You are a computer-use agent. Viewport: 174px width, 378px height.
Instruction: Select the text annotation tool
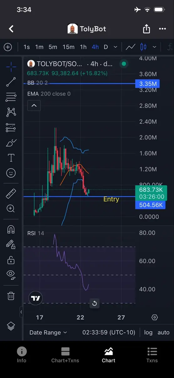[x=11, y=158]
